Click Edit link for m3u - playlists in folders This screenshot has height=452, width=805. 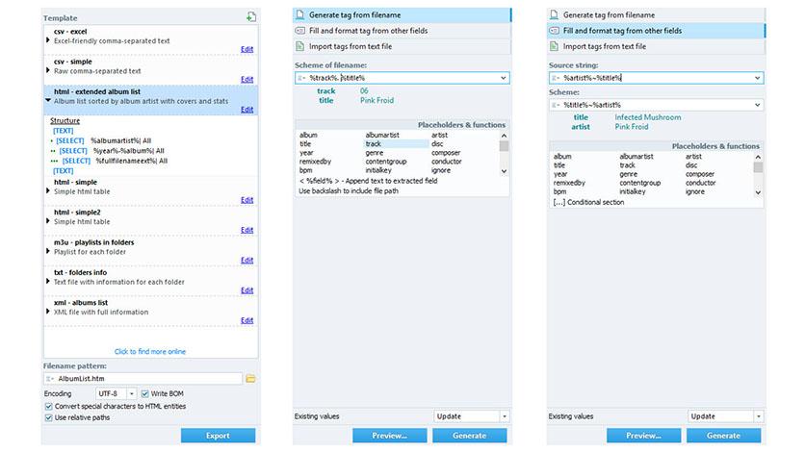point(247,261)
